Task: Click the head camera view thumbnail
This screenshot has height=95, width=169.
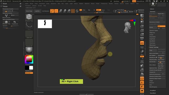Action: (x=127, y=27)
